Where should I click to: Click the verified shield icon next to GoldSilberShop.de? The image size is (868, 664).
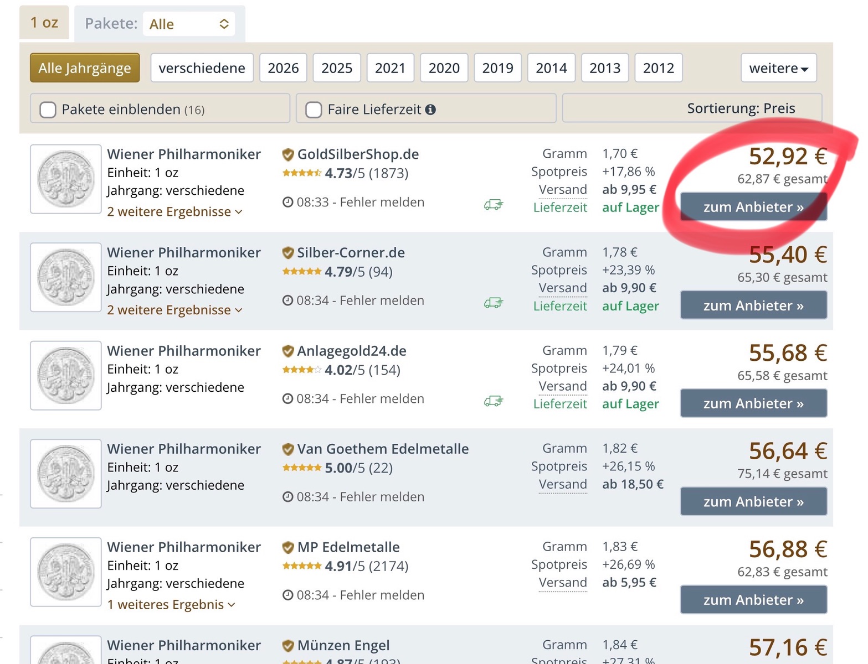(287, 154)
